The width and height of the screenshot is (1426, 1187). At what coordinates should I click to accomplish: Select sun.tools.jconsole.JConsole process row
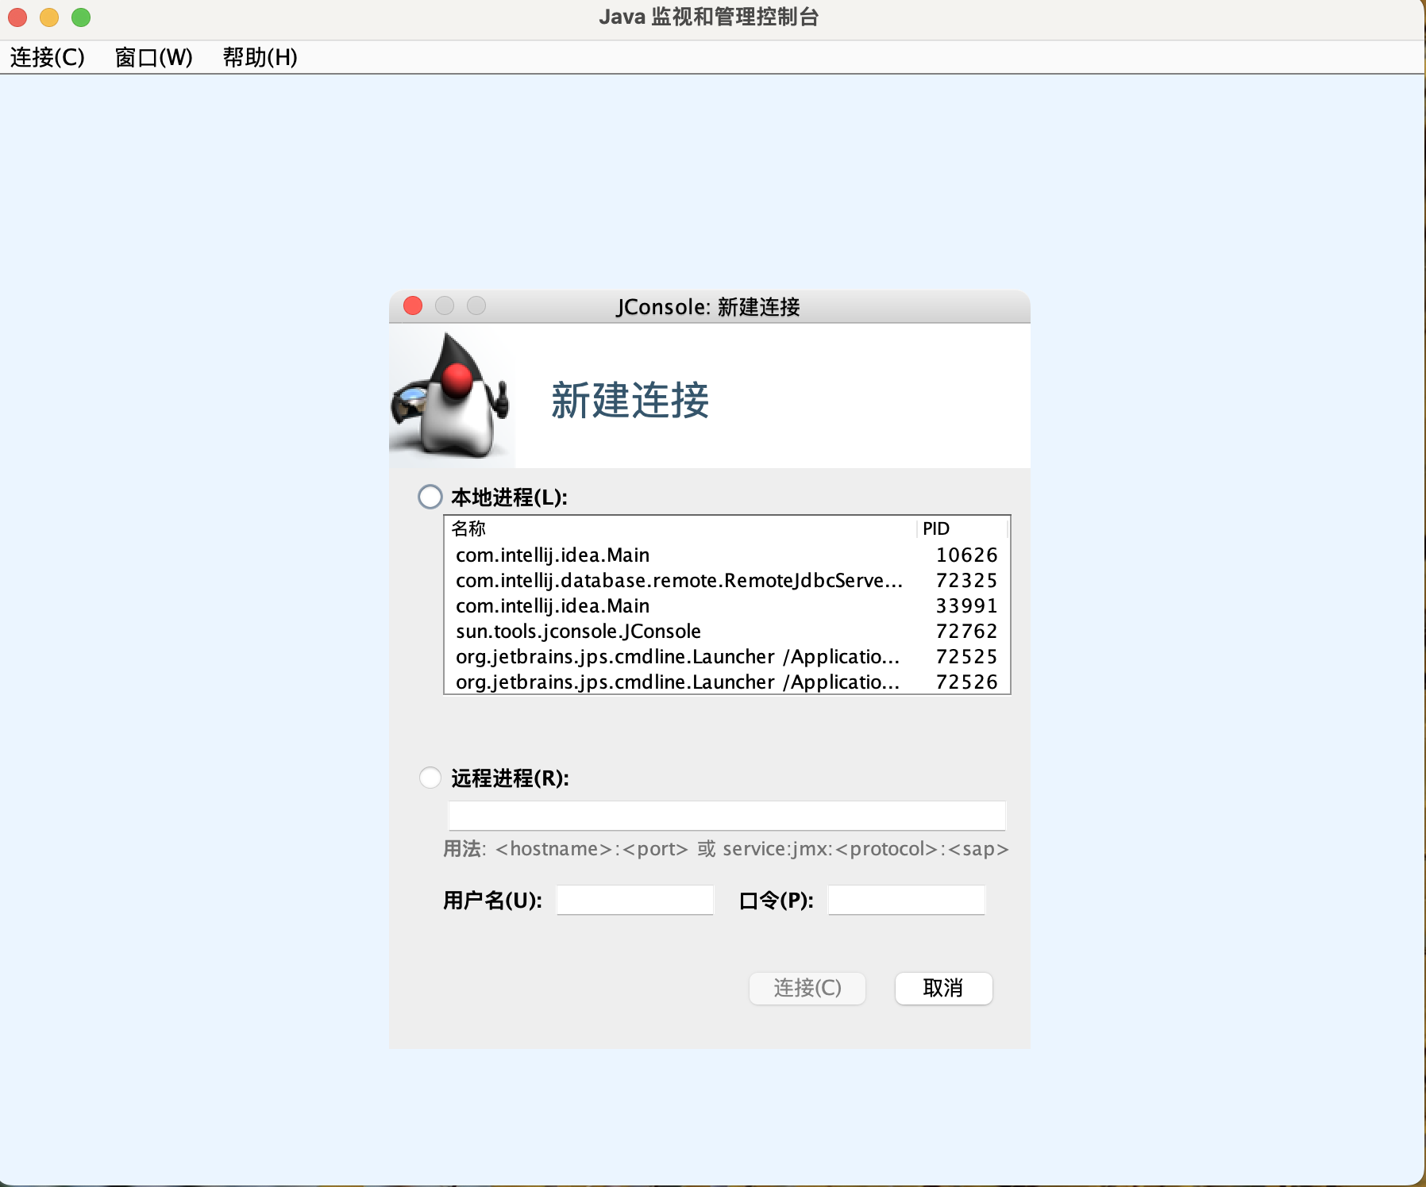click(x=726, y=631)
